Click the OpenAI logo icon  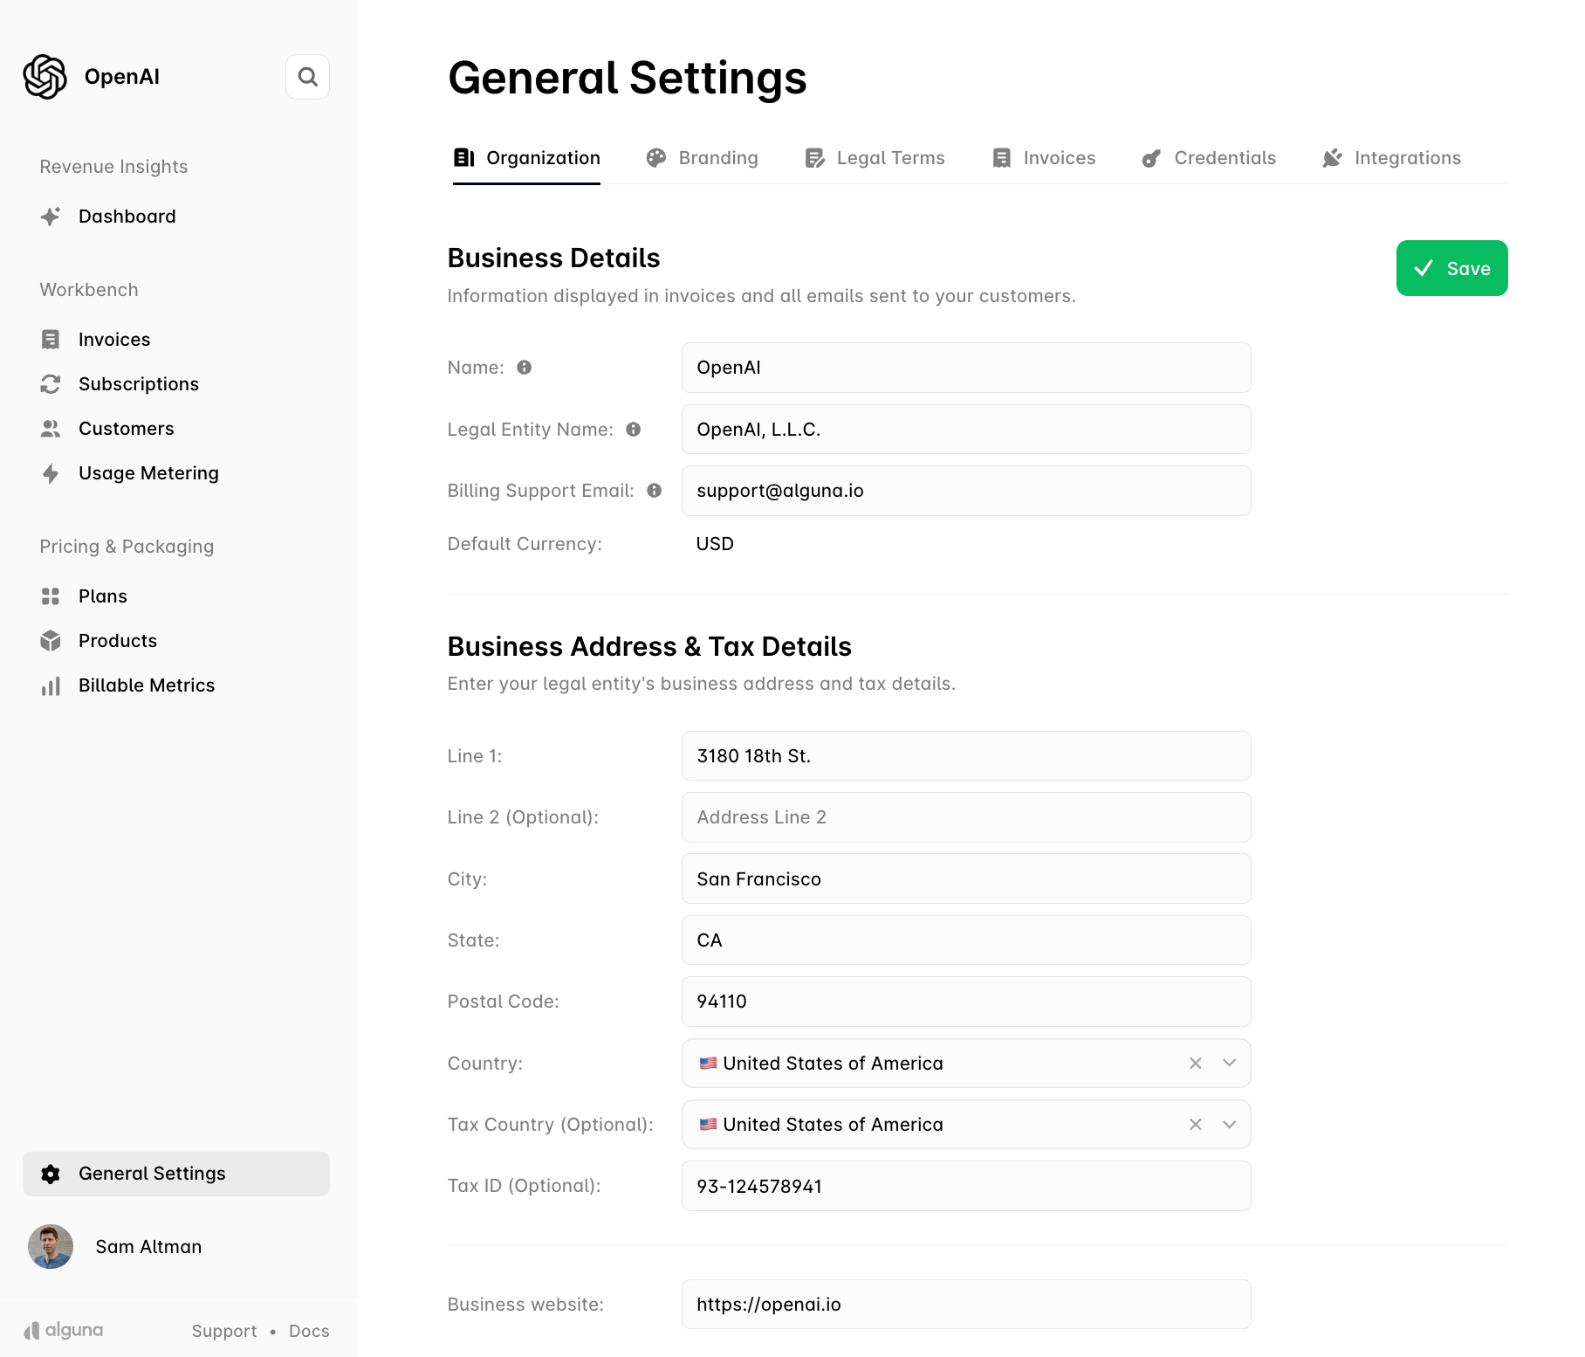click(x=45, y=77)
